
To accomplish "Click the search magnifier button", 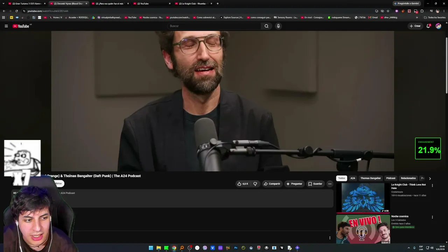I will 266,26.
